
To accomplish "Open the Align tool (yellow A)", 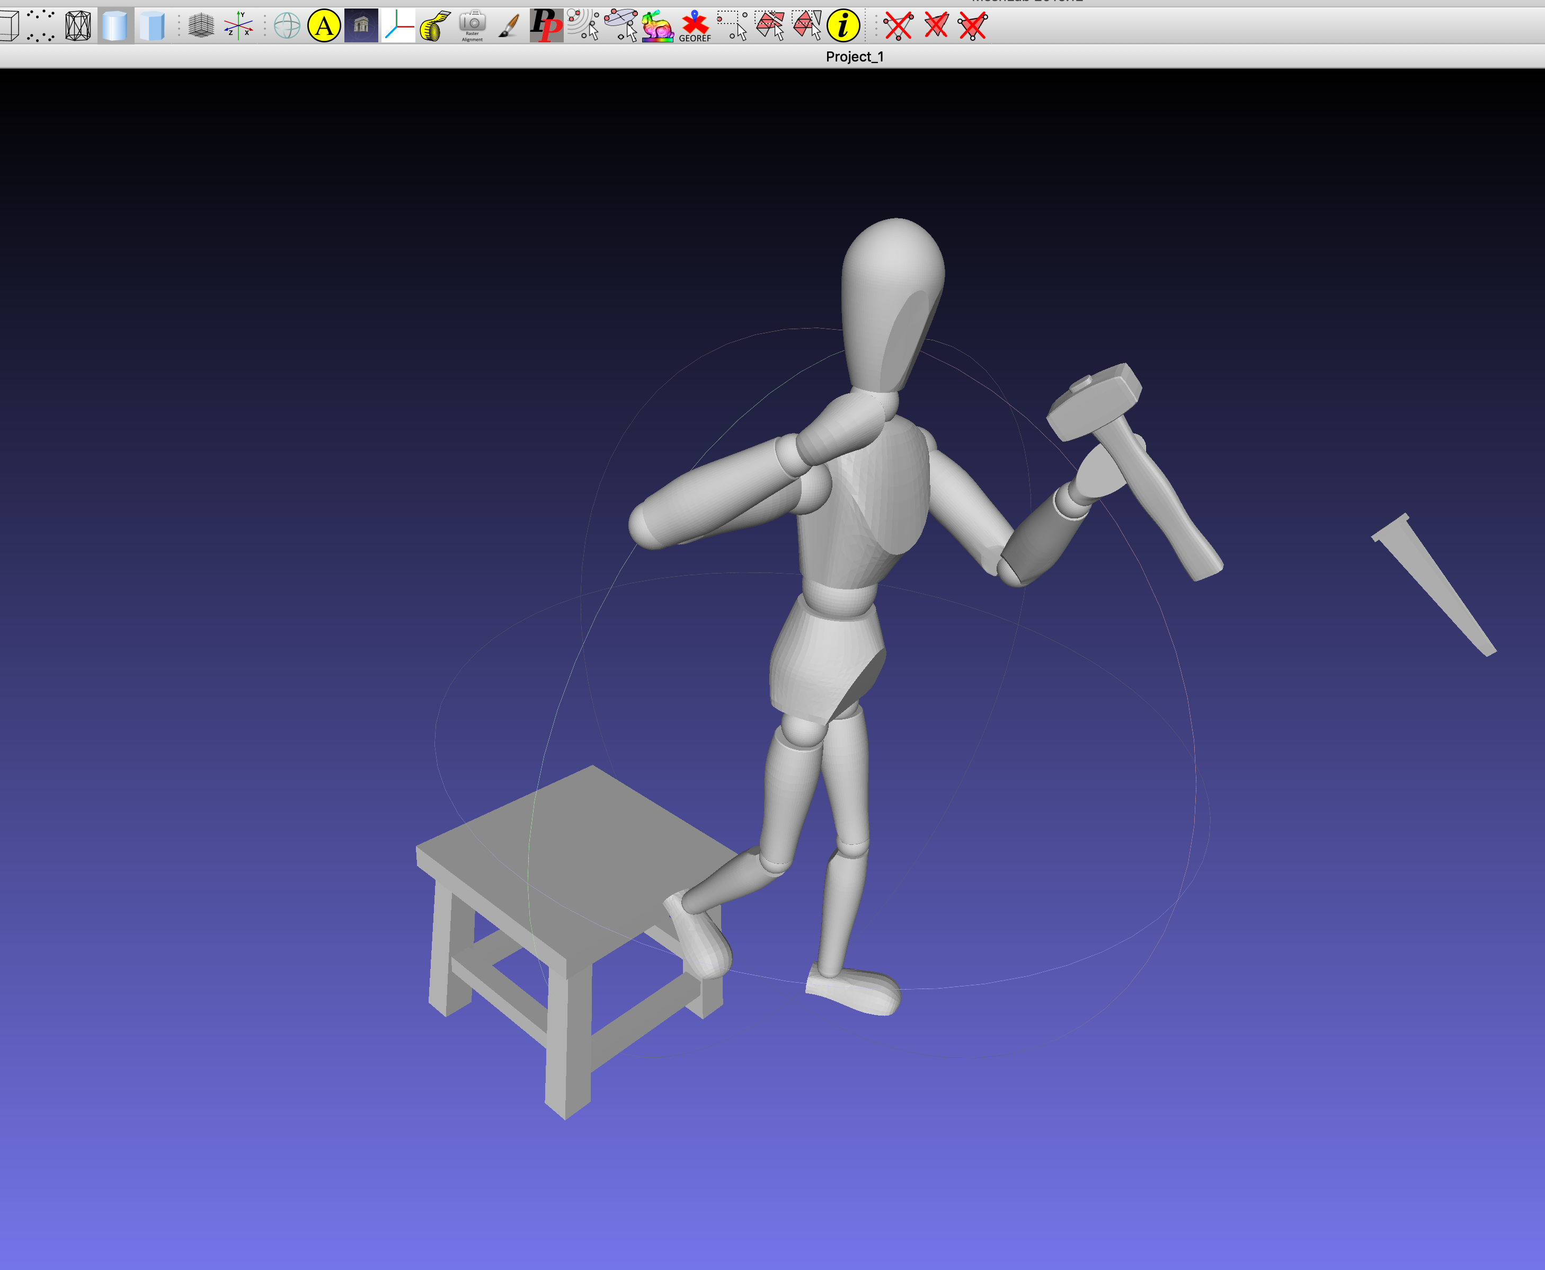I will [x=324, y=25].
